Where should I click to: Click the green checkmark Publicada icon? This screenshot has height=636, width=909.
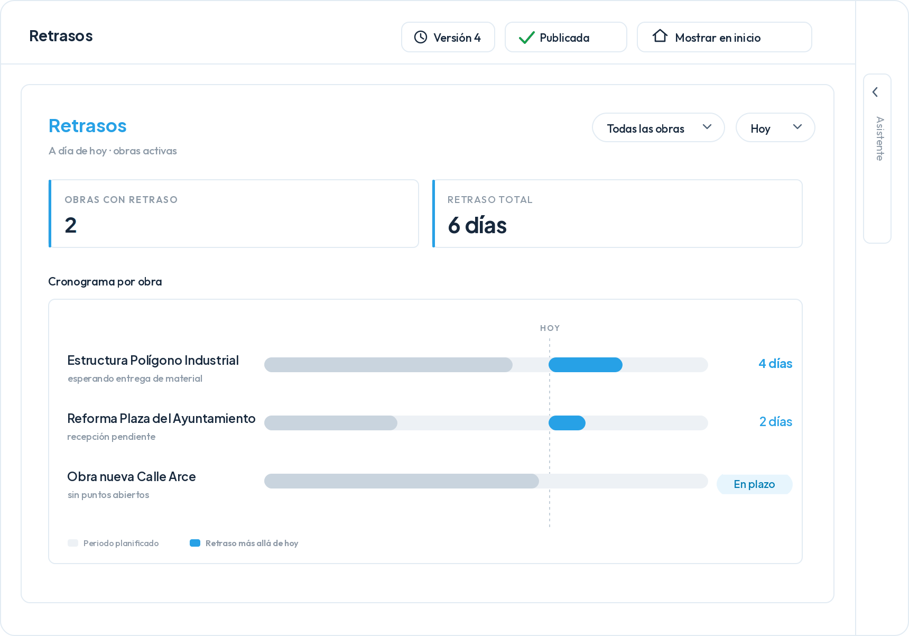point(527,38)
